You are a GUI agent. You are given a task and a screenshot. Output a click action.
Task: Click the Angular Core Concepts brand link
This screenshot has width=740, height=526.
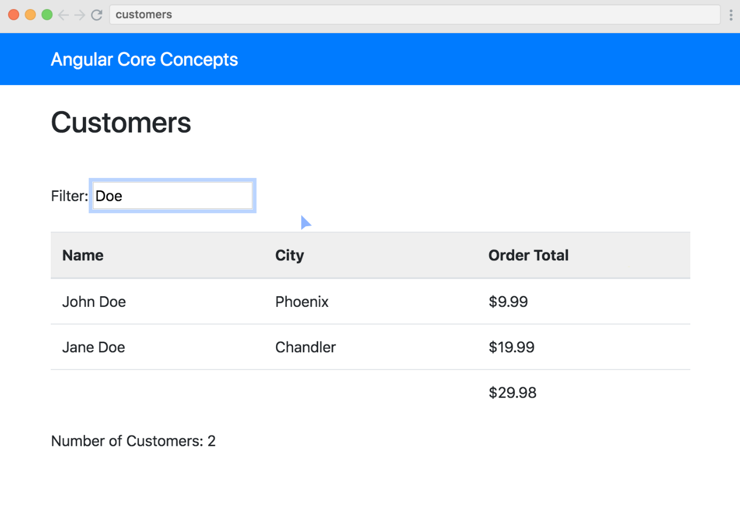tap(144, 59)
